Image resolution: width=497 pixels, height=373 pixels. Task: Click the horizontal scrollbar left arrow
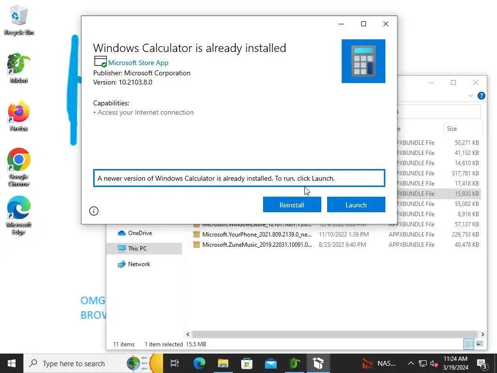(x=188, y=334)
